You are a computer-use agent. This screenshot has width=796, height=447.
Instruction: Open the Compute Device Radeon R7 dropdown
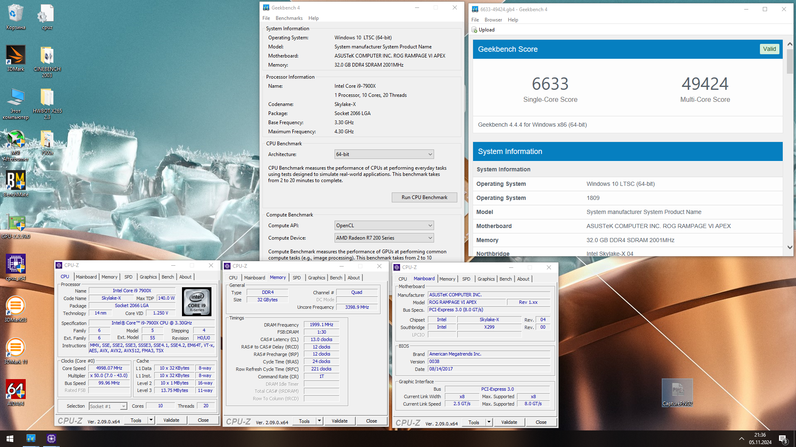(x=384, y=238)
